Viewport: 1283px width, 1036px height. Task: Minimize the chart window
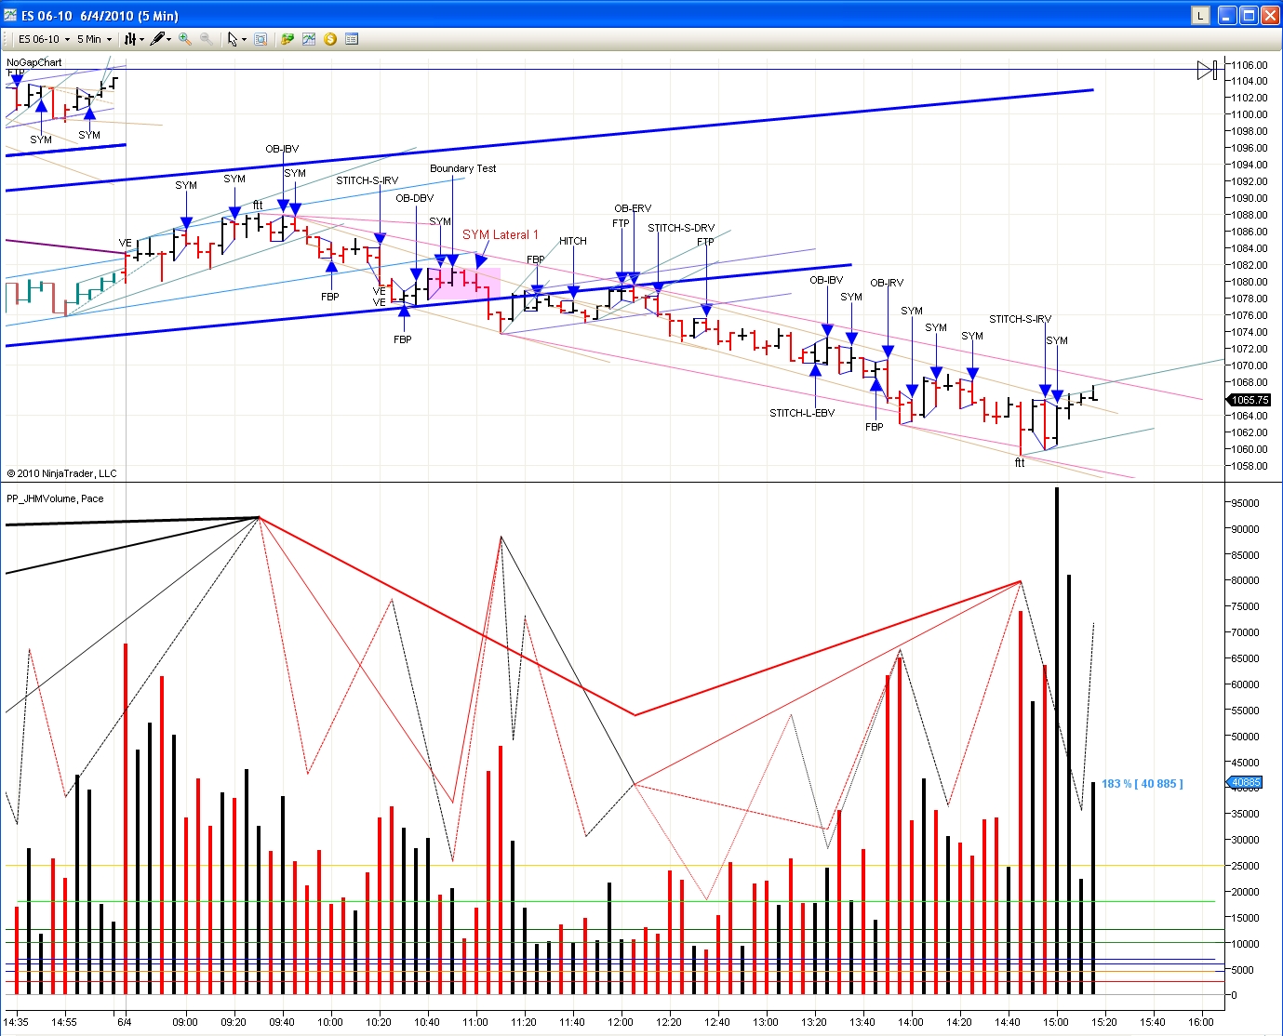tap(1227, 15)
